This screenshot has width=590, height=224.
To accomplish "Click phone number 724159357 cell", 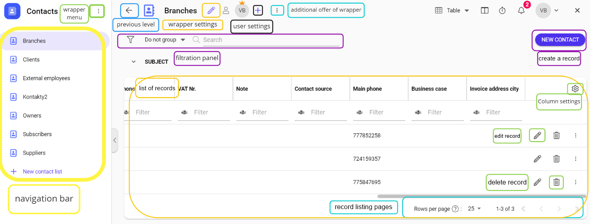I will tap(367, 159).
